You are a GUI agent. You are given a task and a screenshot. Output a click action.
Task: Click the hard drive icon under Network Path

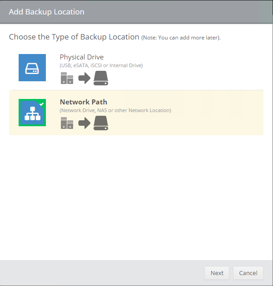tap(101, 123)
